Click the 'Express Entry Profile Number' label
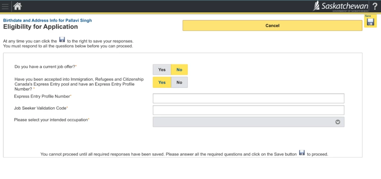Screen dimensions: 381x179 click(x=42, y=96)
